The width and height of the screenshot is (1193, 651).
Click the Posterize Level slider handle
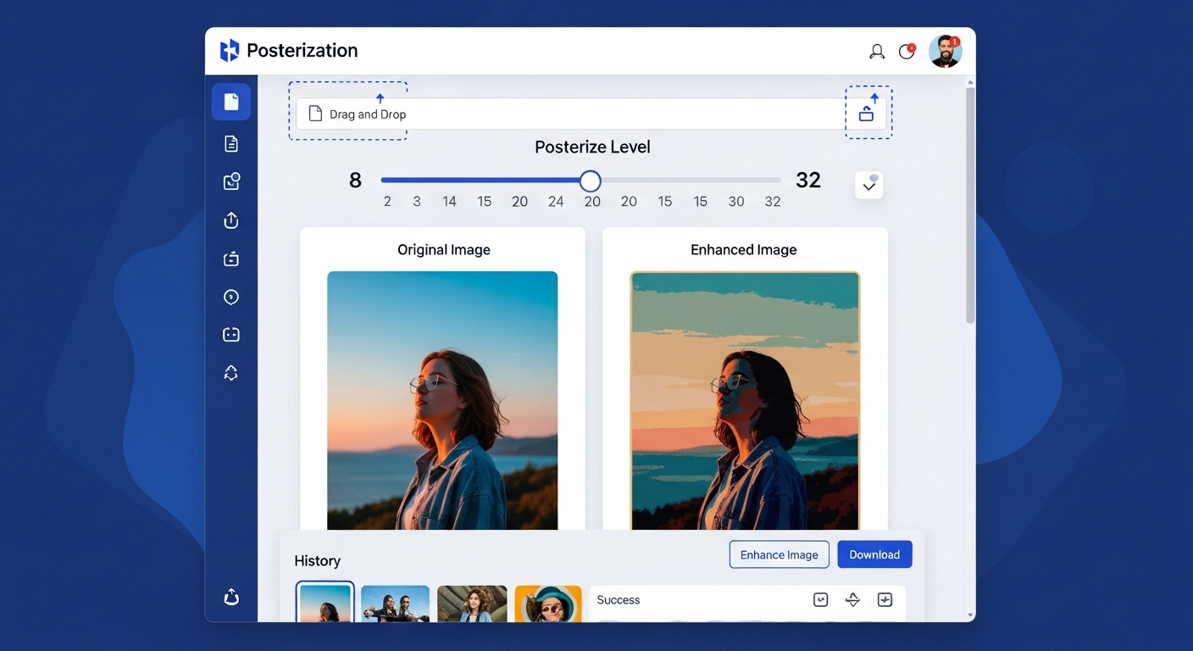point(591,181)
